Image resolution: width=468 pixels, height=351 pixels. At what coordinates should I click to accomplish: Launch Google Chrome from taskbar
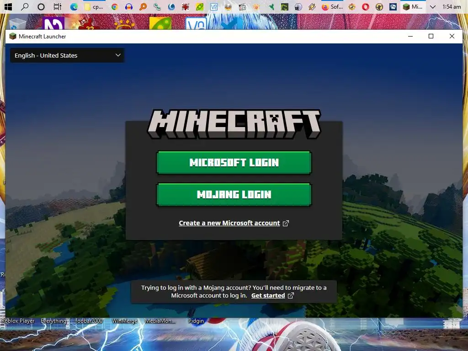114,6
